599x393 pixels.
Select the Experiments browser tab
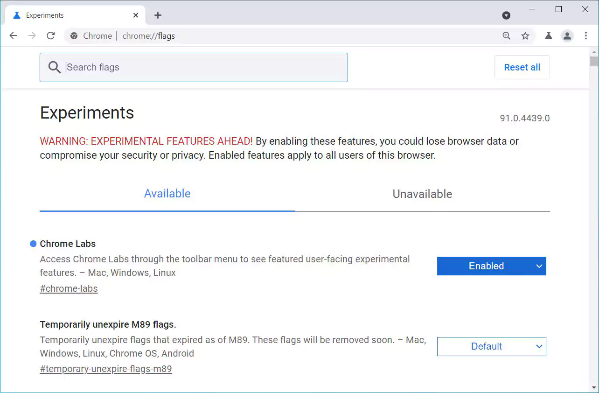point(75,15)
